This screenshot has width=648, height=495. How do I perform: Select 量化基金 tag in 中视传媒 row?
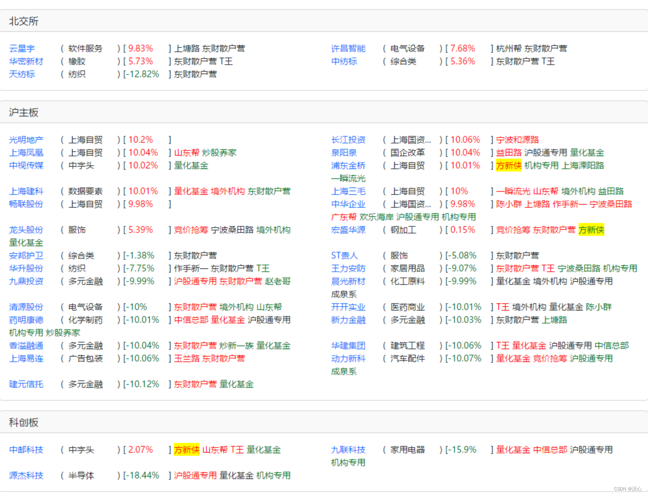[x=191, y=165]
